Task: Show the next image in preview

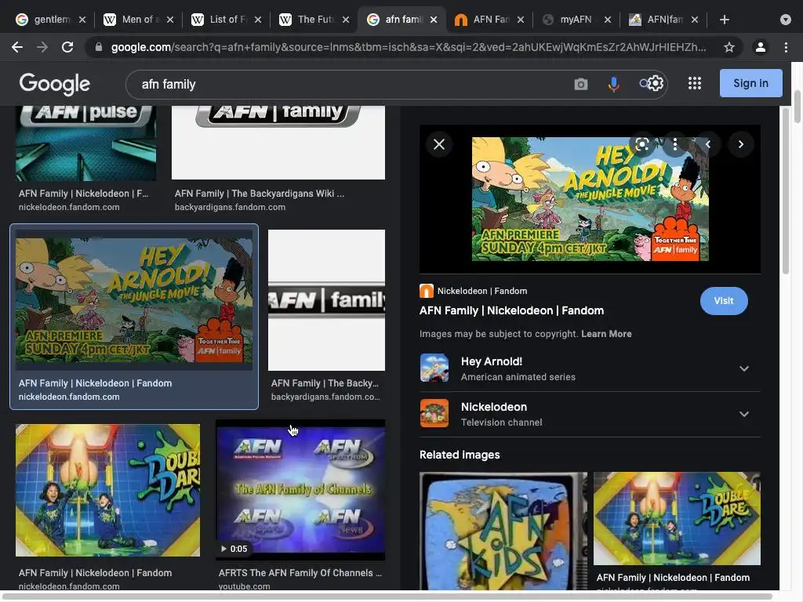Action: [740, 144]
